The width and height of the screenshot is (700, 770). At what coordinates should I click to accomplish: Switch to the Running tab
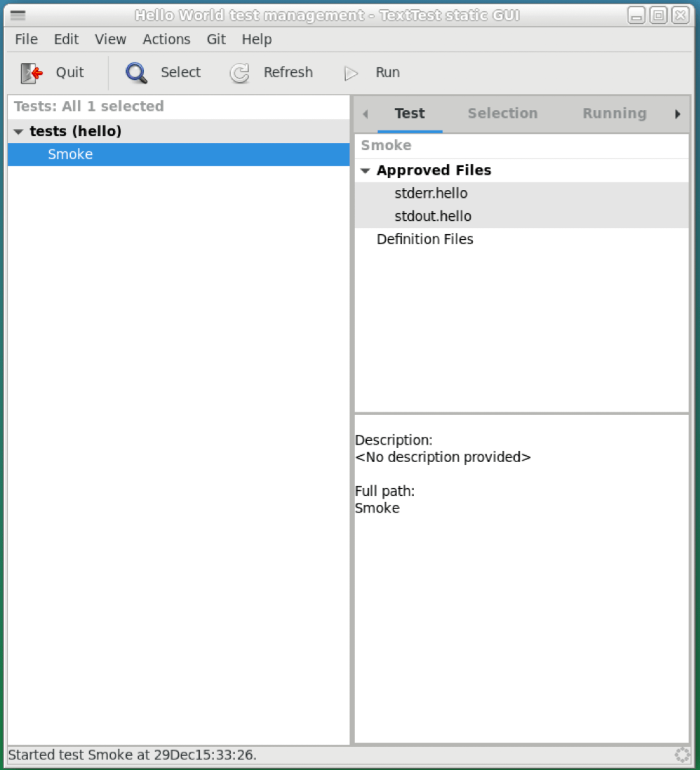click(x=614, y=114)
